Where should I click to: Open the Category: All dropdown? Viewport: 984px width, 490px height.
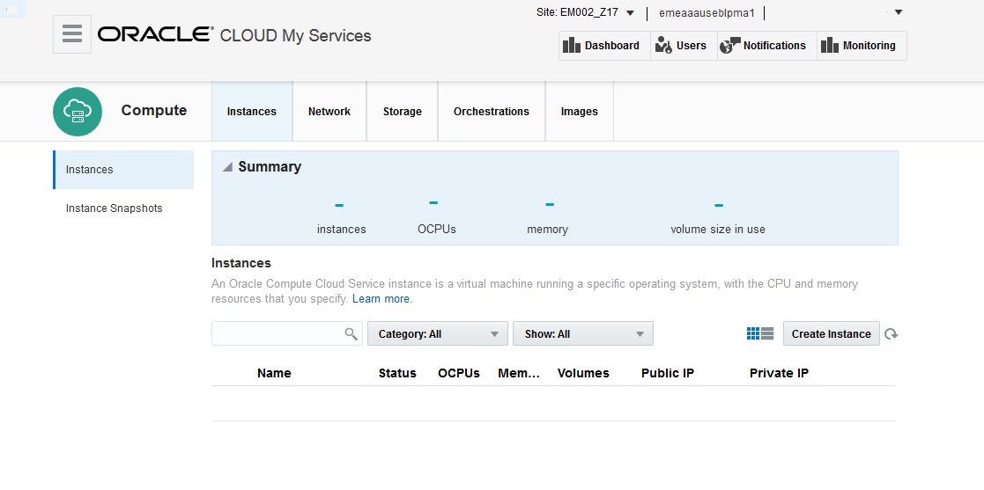click(437, 334)
